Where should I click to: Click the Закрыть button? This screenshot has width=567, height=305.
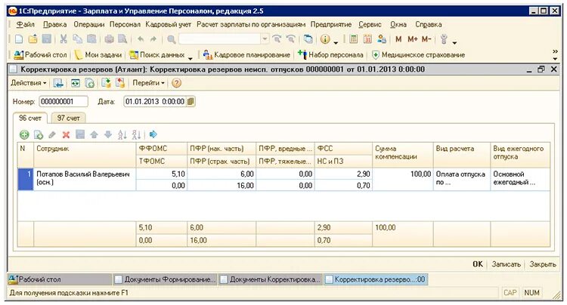pos(543,264)
